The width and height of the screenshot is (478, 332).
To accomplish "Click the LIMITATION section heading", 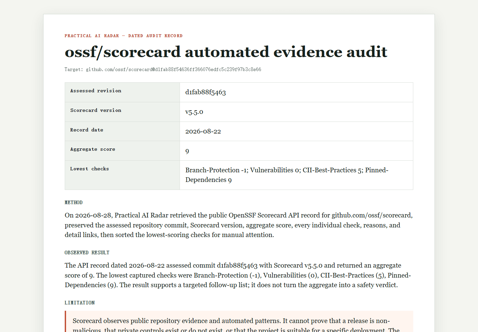I will click(x=80, y=303).
